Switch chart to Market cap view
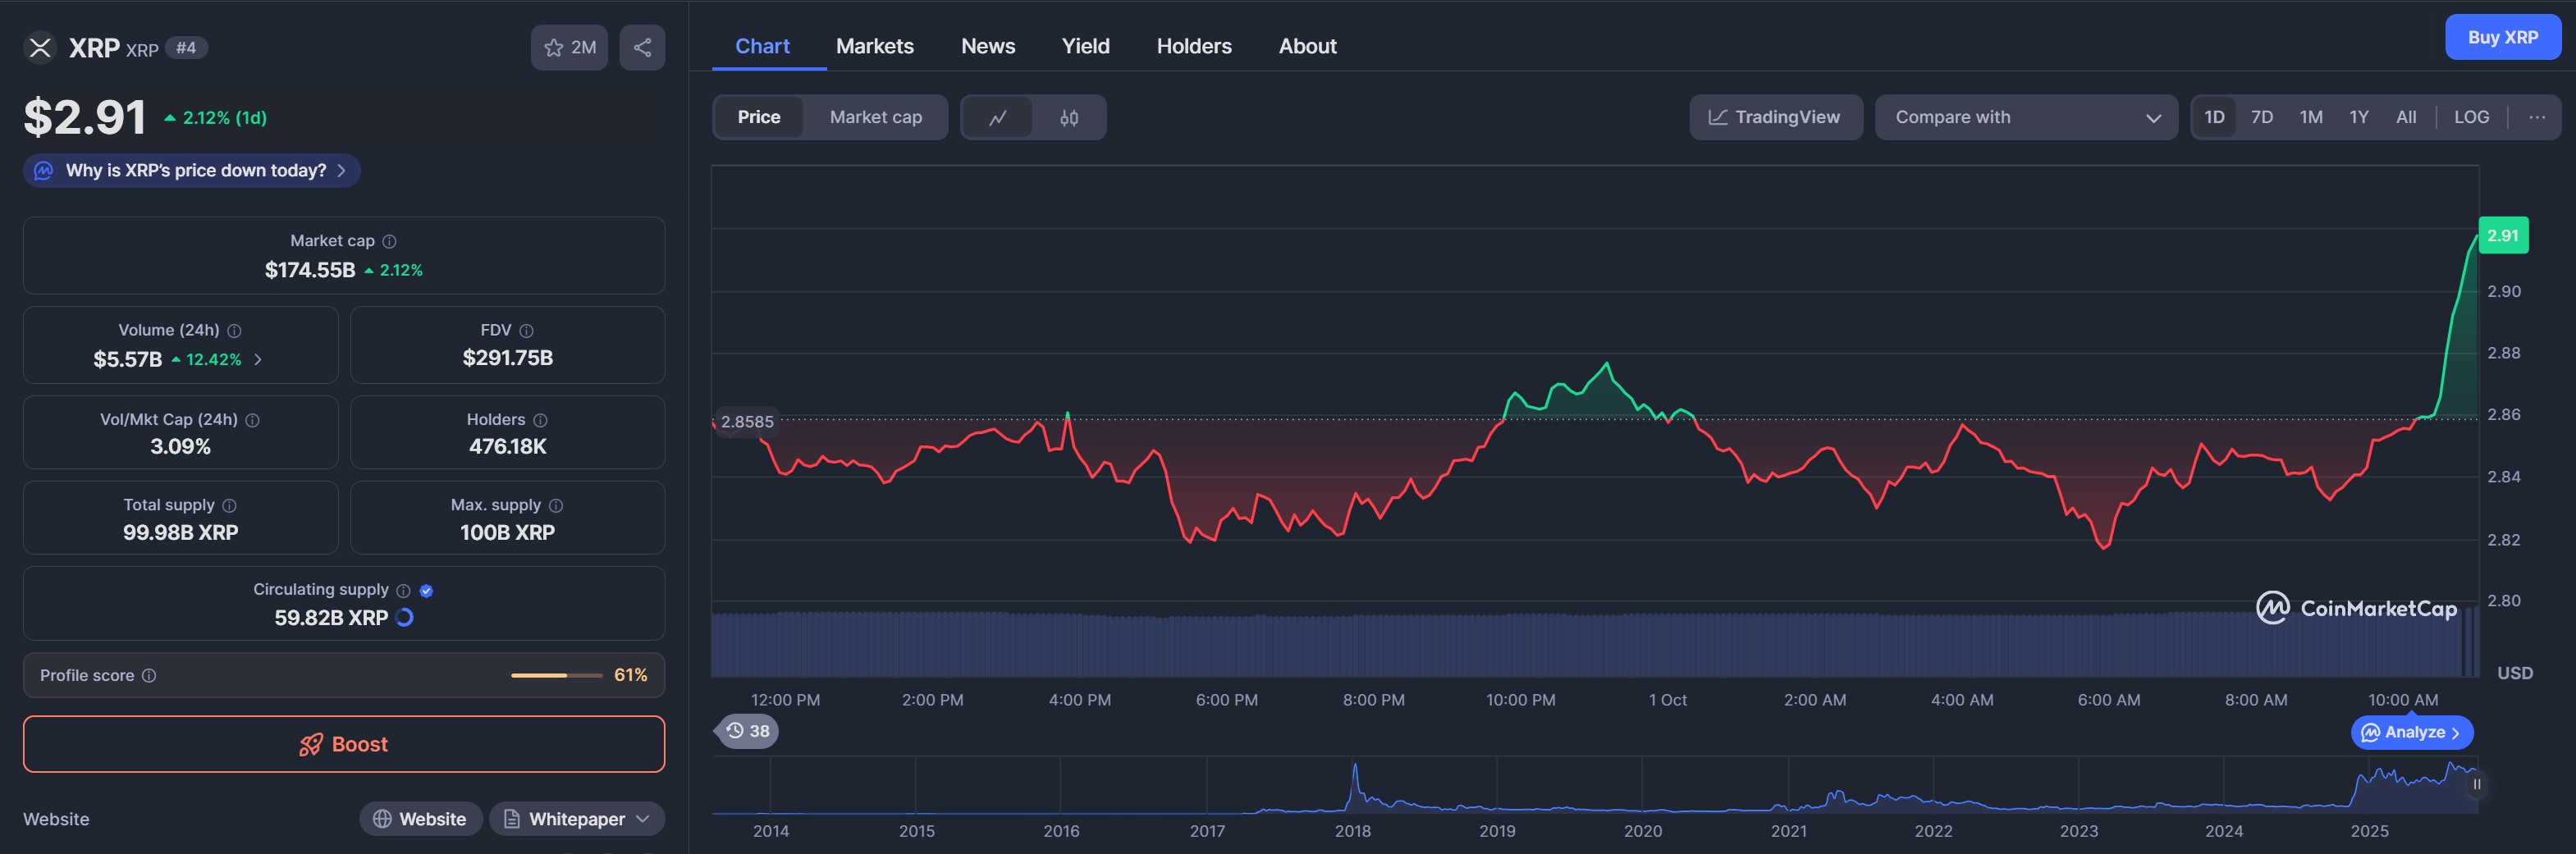The image size is (2576, 854). [x=875, y=117]
